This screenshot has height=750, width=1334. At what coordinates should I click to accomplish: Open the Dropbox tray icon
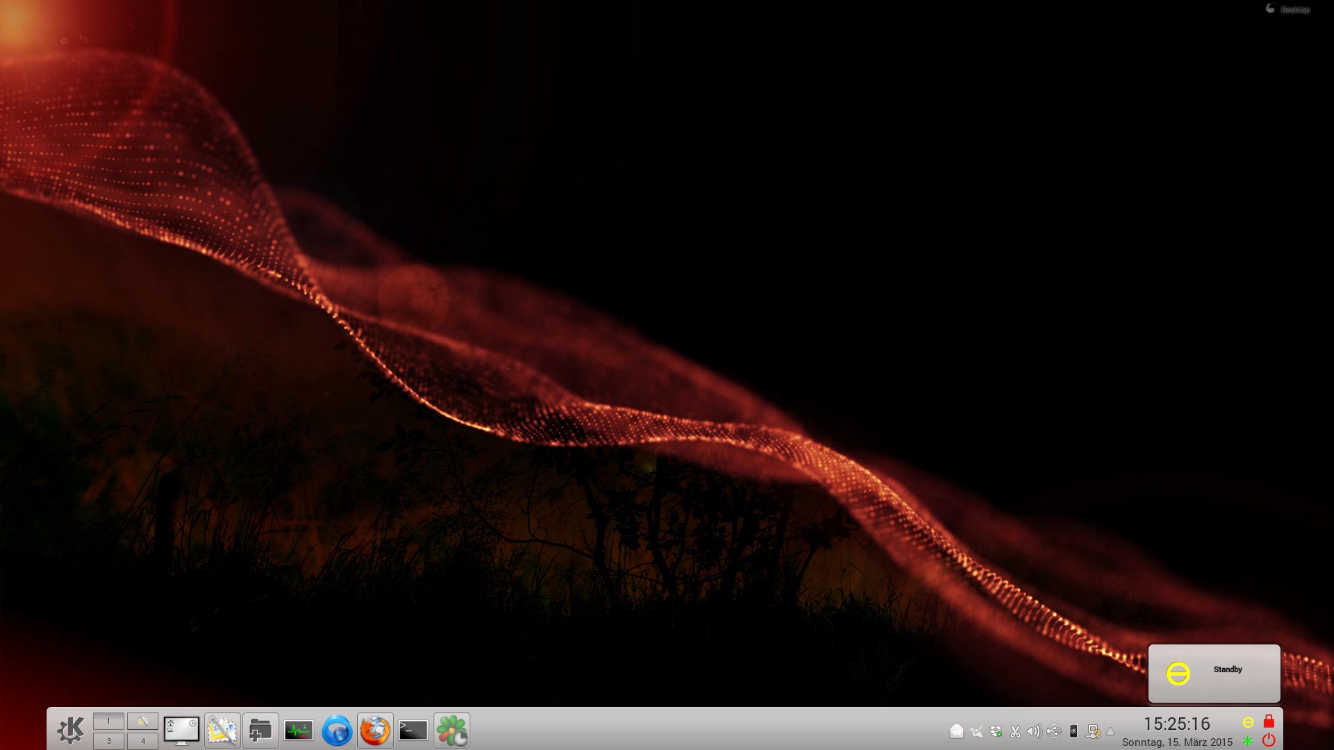click(994, 731)
